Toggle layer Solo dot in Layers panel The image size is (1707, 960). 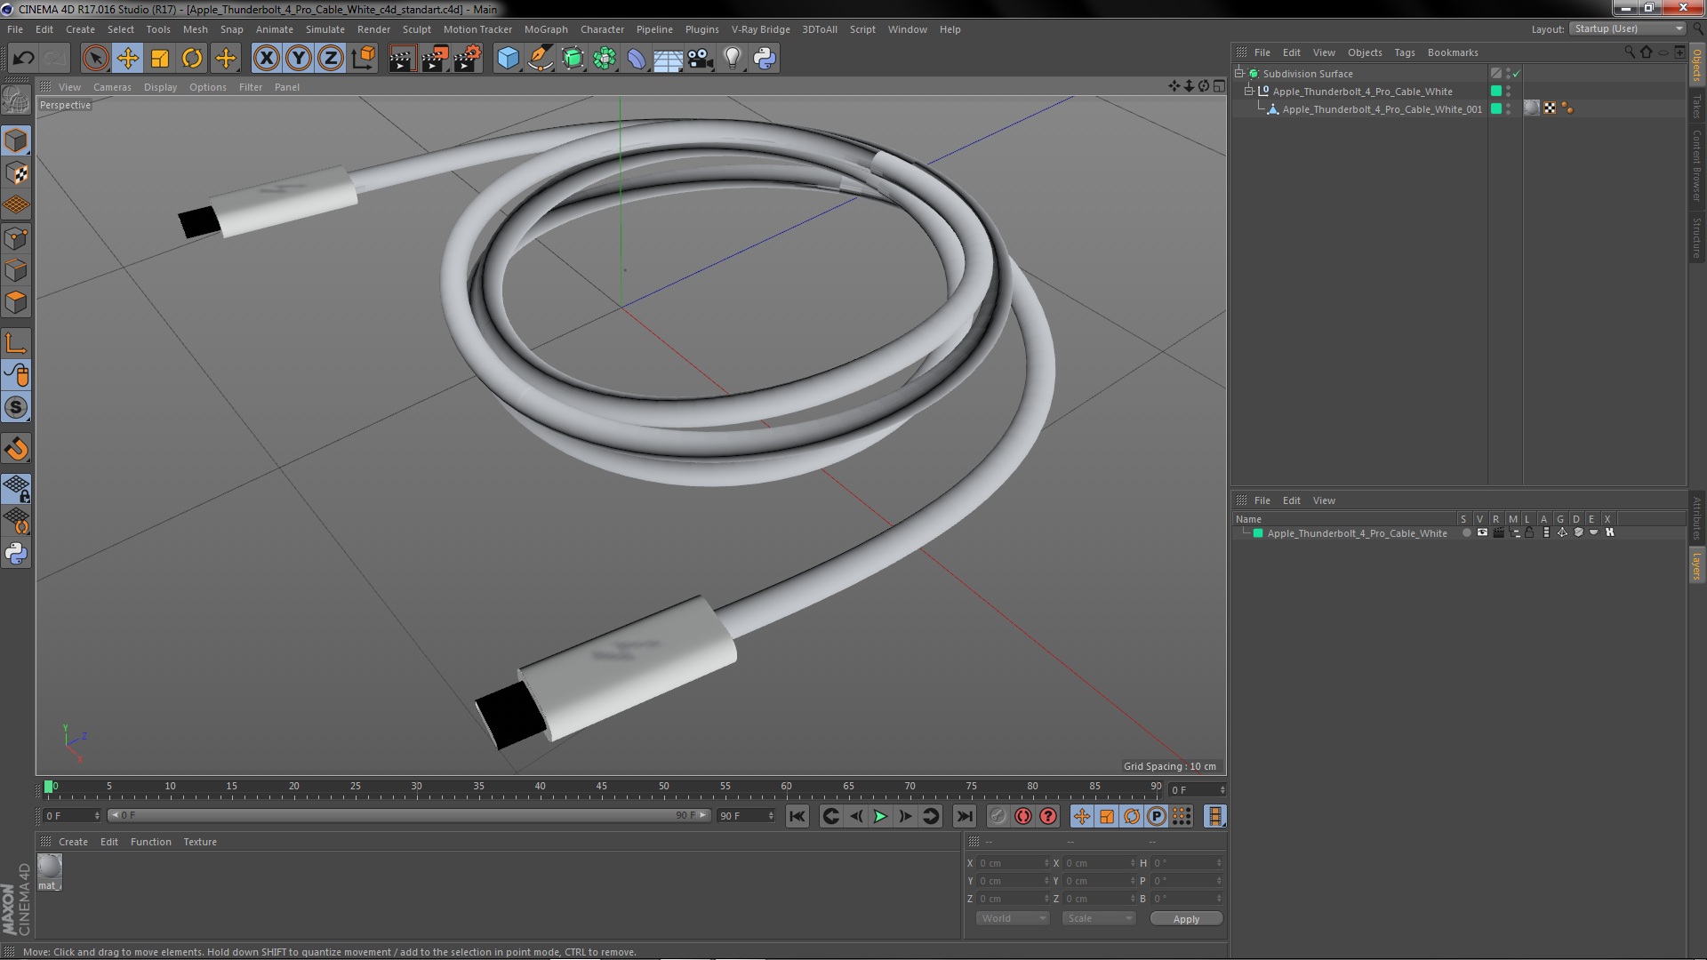(x=1466, y=533)
